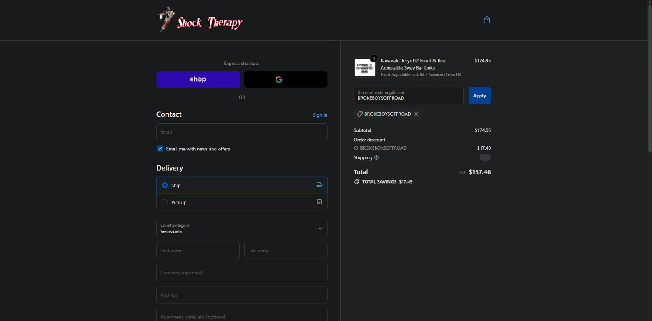Focus the Last name field

[286, 251]
